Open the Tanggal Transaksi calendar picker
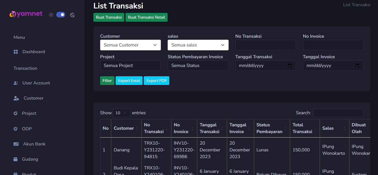 (x=290, y=66)
